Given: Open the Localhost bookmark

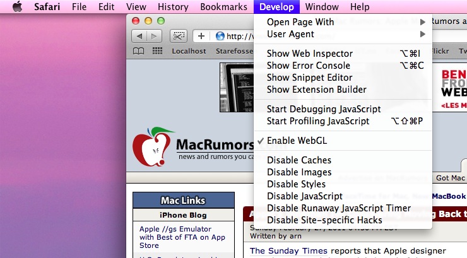Looking at the screenshot, I should tap(189, 51).
